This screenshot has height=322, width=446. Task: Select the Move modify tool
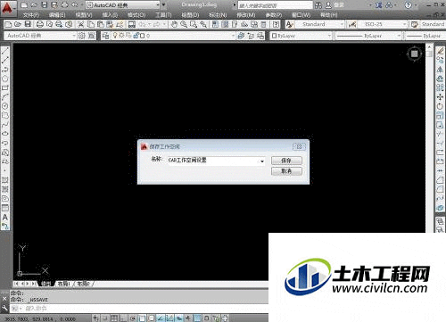[x=440, y=97]
